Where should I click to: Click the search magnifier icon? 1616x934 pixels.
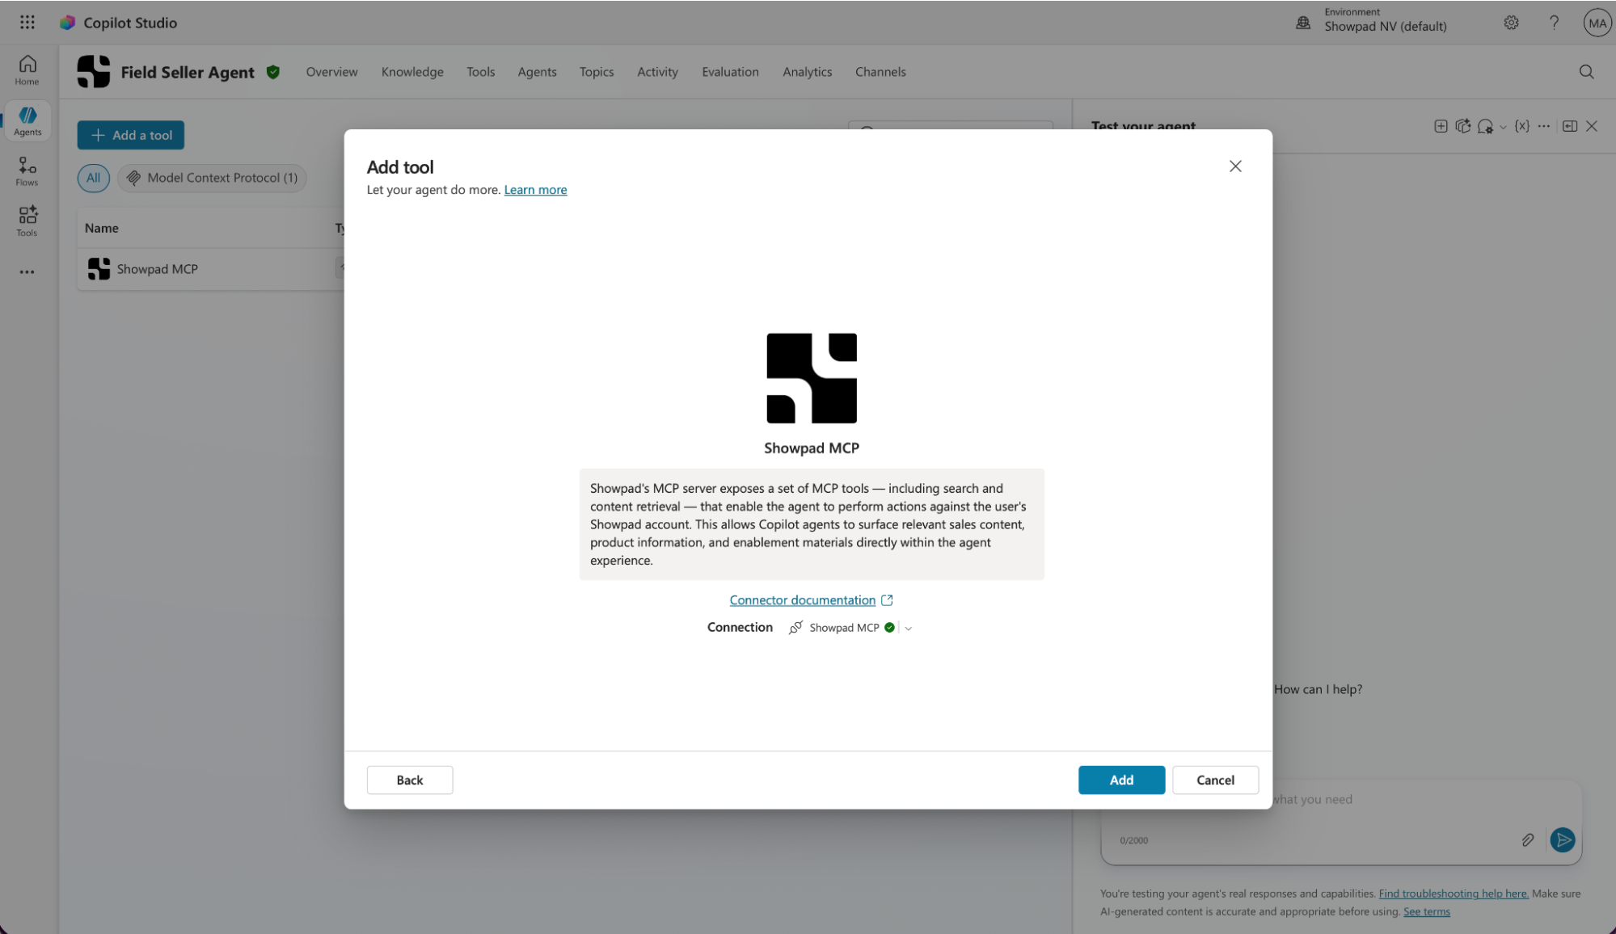[1586, 72]
